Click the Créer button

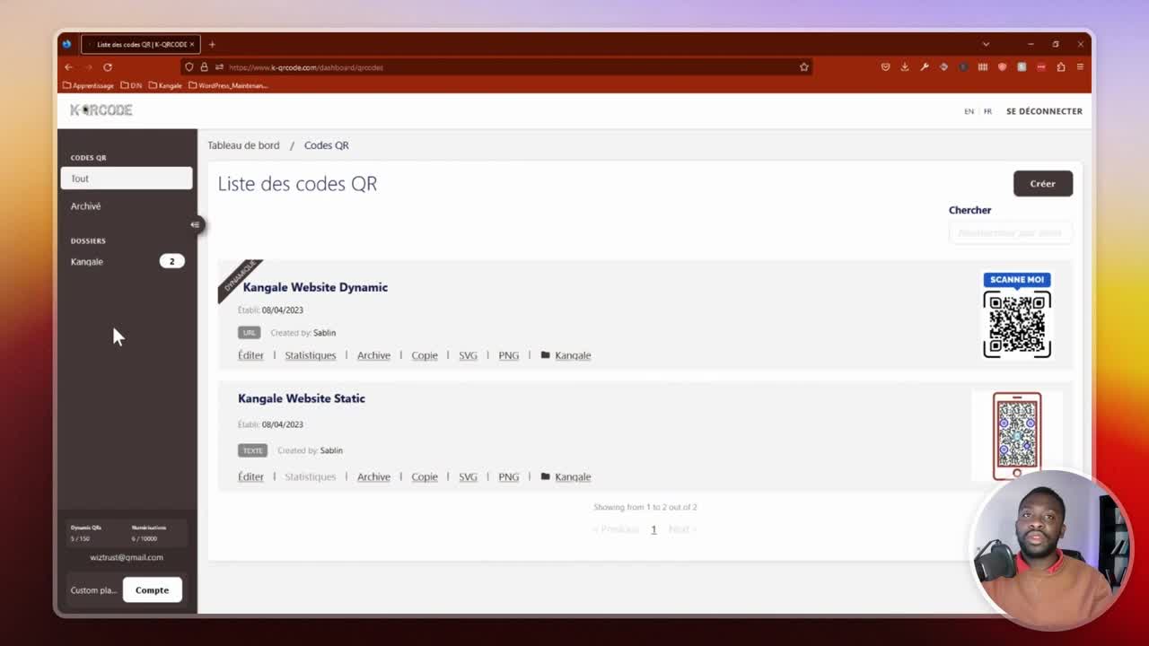click(x=1042, y=183)
